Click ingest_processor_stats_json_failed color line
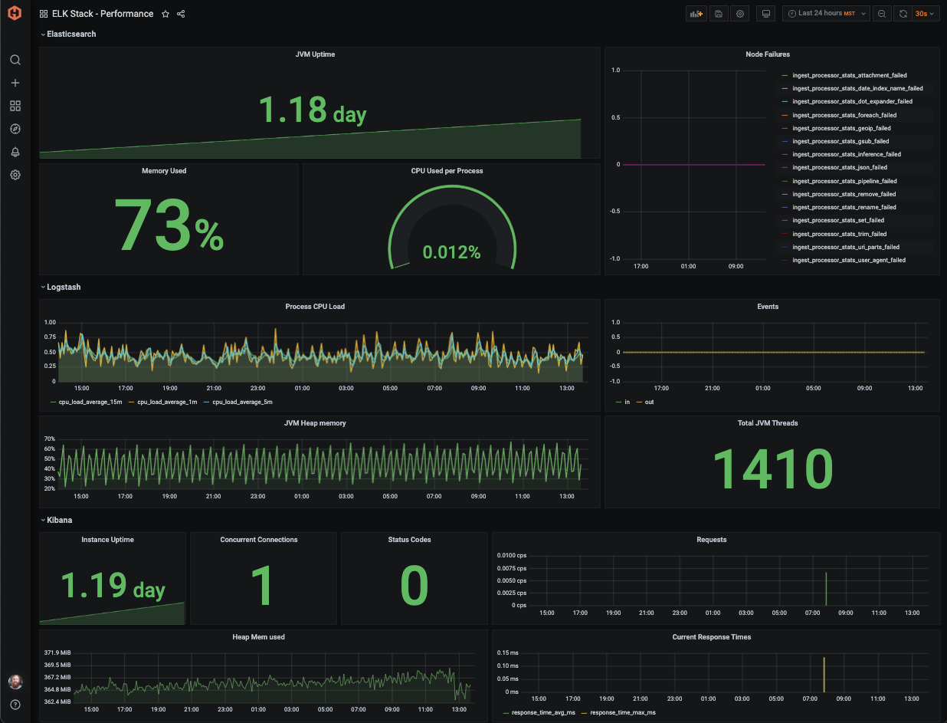The height and width of the screenshot is (723, 947). 785,167
